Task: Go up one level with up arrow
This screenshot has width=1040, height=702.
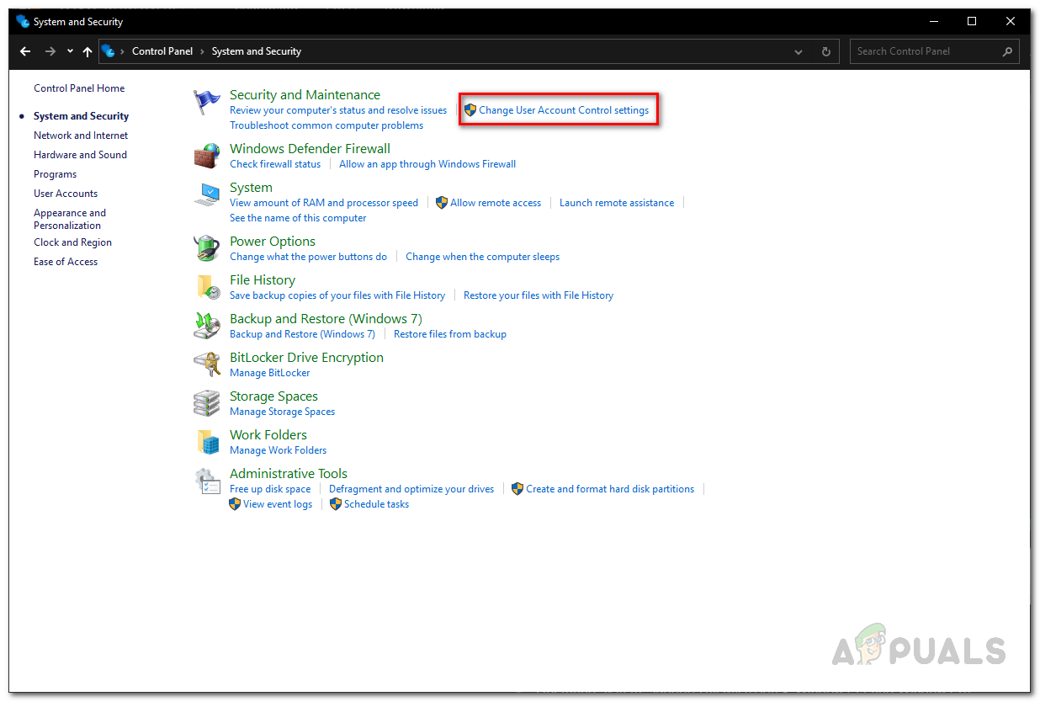Action: point(88,51)
